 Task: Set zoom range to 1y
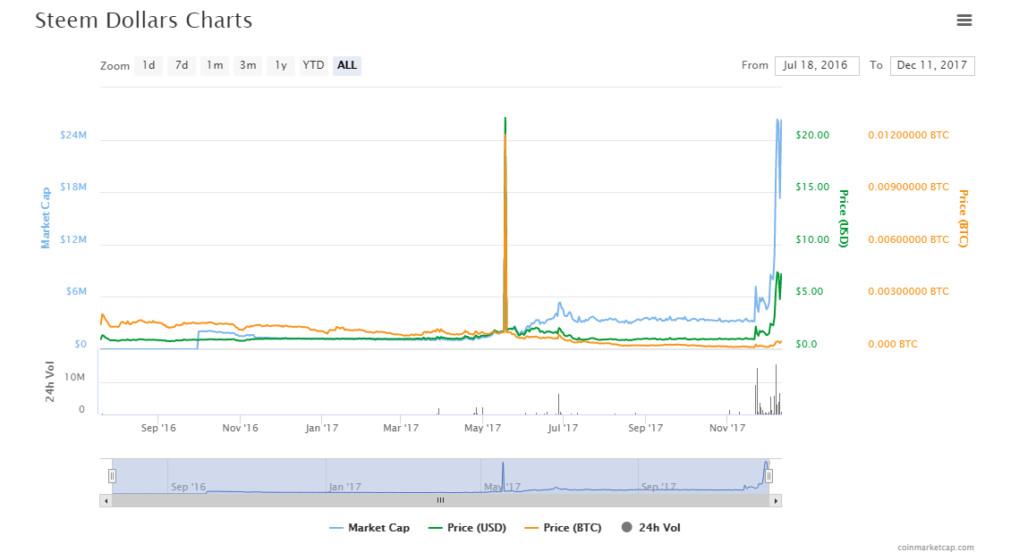click(281, 65)
